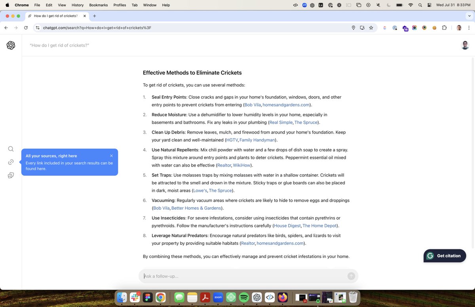475x307 pixels.
Task: Dismiss the 'All your sources' tooltip
Action: tap(112, 156)
